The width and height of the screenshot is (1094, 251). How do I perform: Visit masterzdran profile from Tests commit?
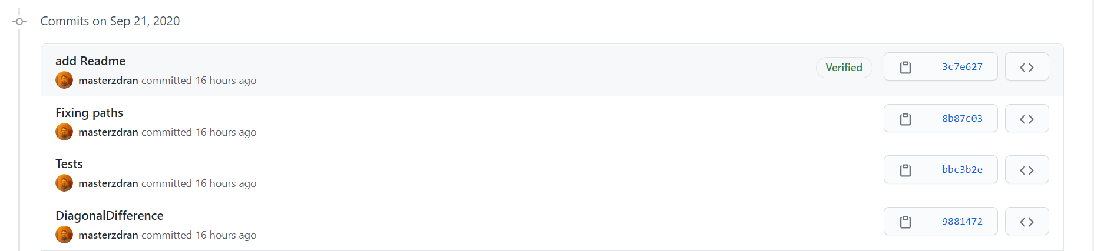[x=108, y=183]
